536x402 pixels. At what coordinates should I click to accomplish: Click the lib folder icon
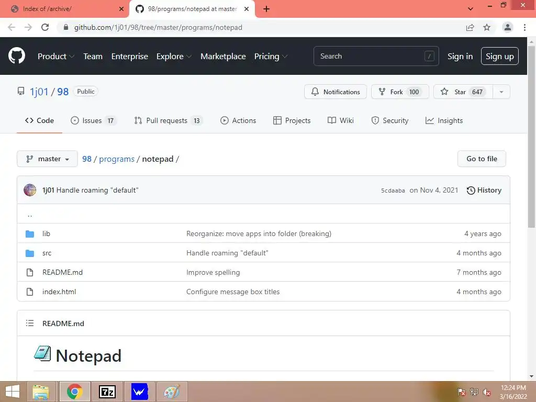[30, 234]
